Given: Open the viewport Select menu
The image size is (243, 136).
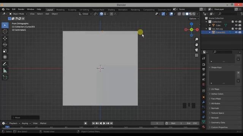Looking at the screenshot, I should coord(39,14).
